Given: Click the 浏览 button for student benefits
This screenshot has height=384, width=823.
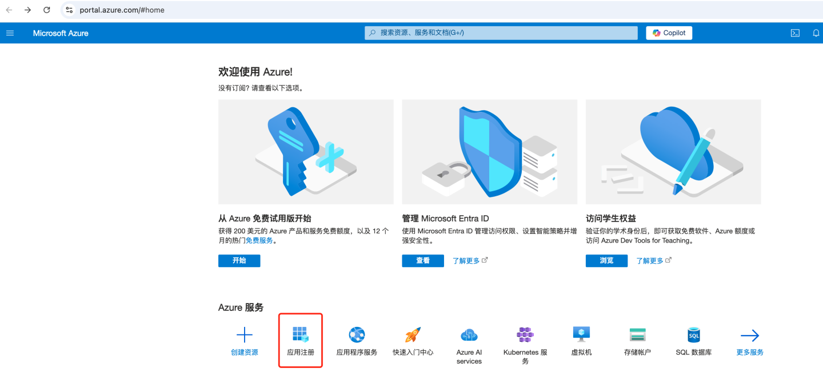Looking at the screenshot, I should [x=606, y=261].
